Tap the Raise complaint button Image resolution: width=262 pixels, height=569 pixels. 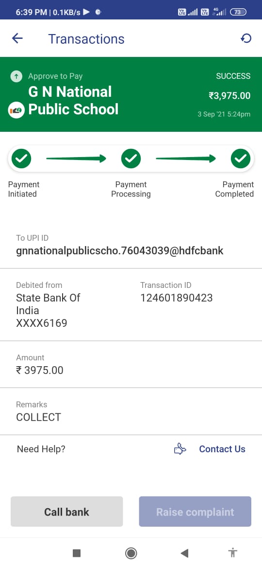click(x=195, y=512)
